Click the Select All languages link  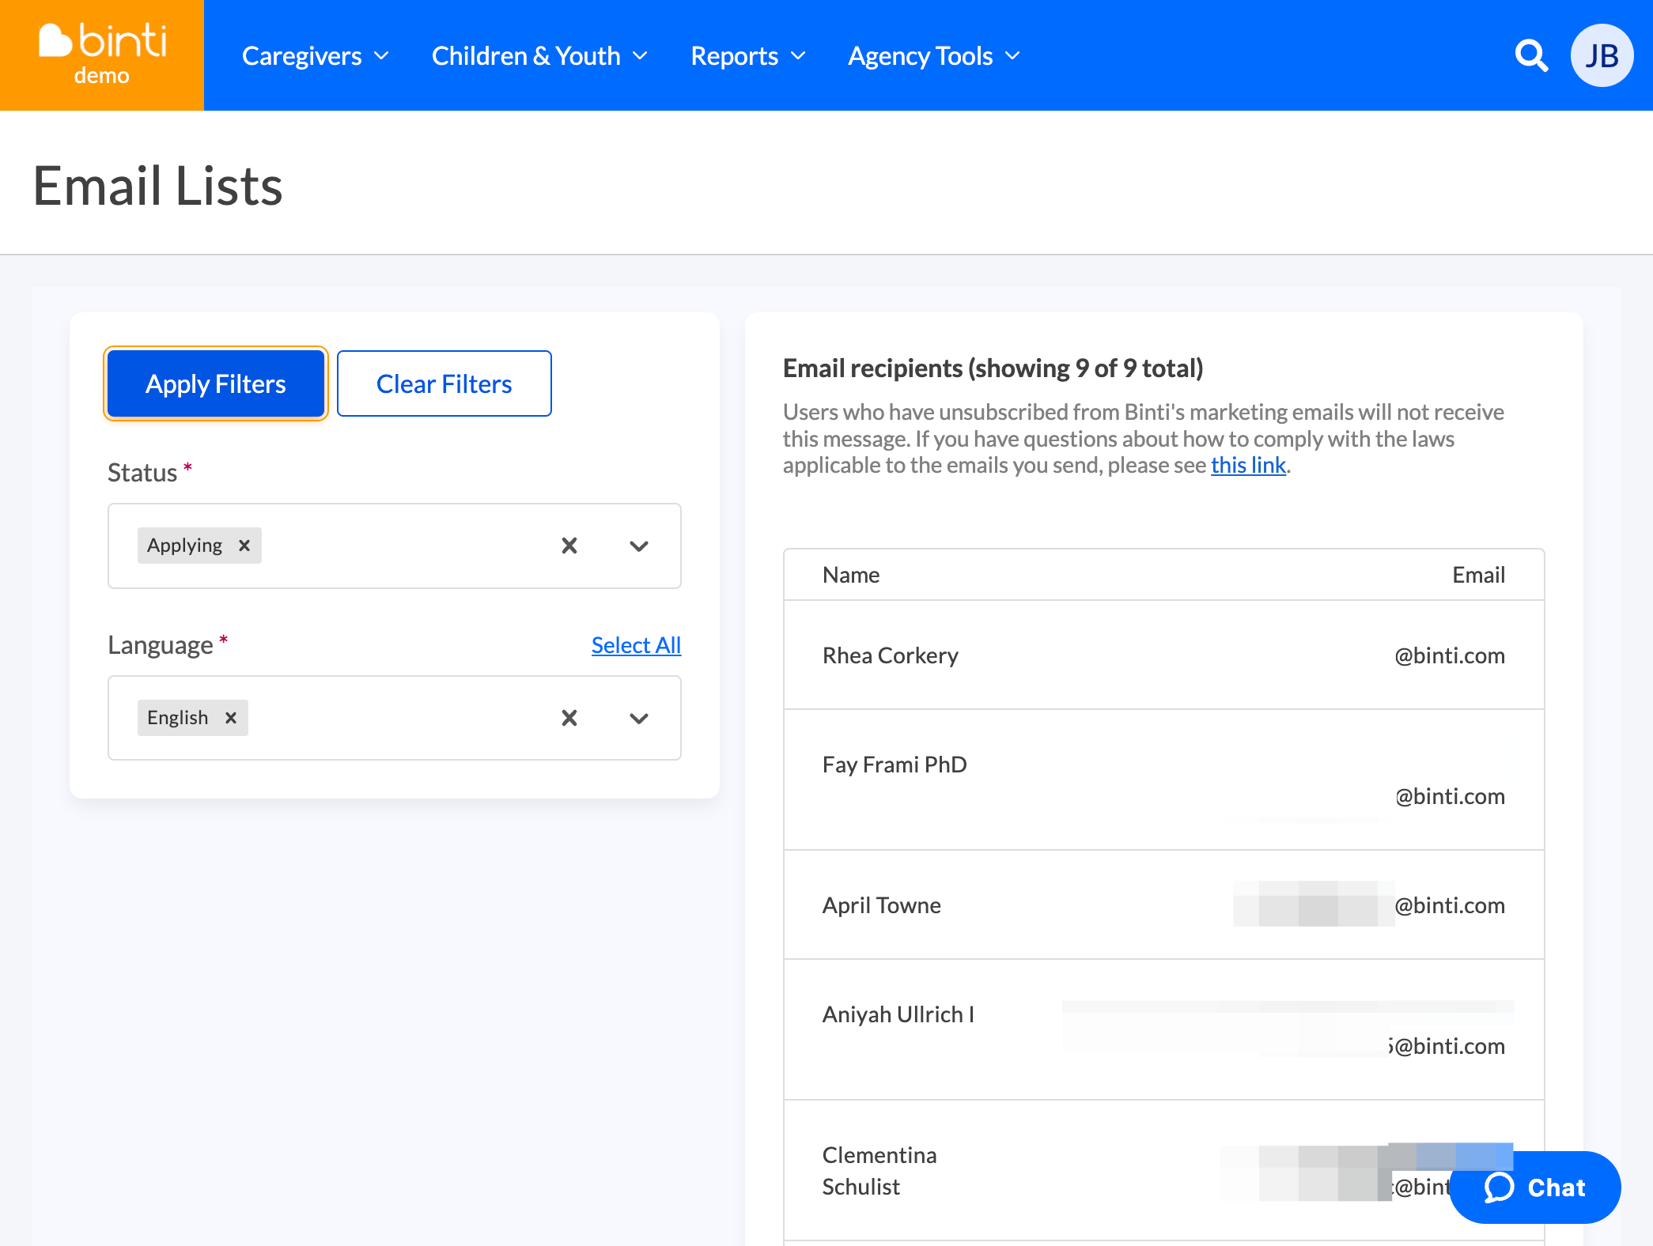636,645
